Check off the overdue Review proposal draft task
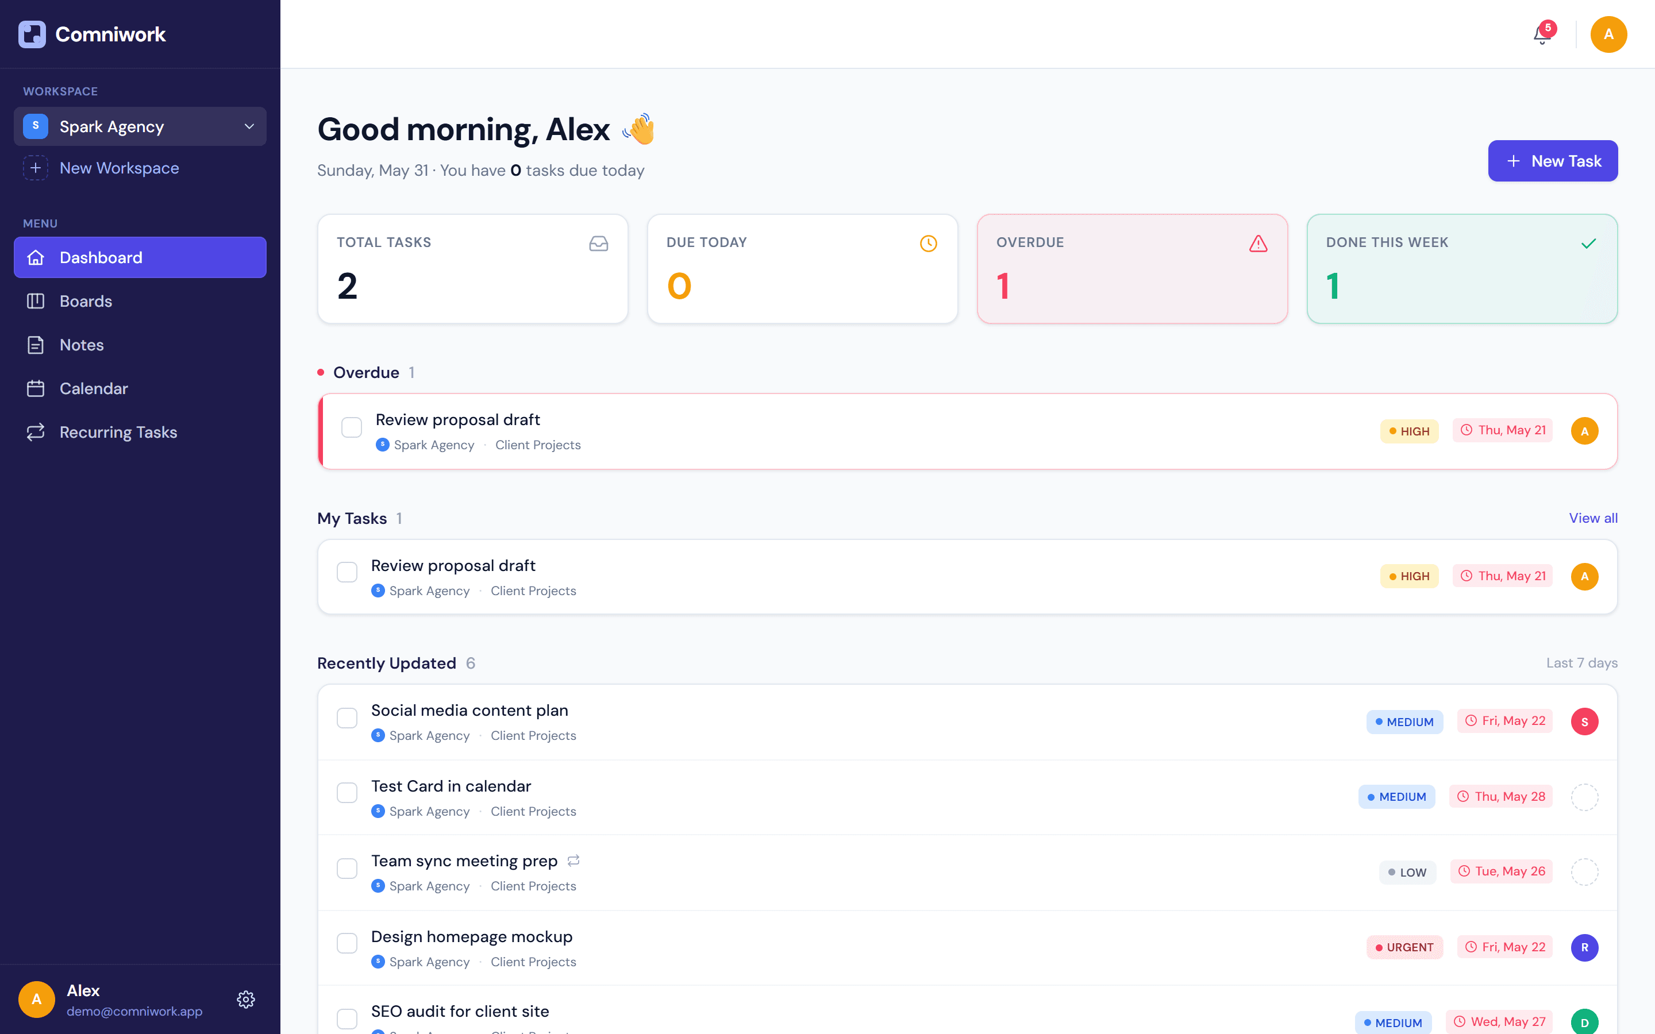The image size is (1655, 1034). tap(352, 427)
